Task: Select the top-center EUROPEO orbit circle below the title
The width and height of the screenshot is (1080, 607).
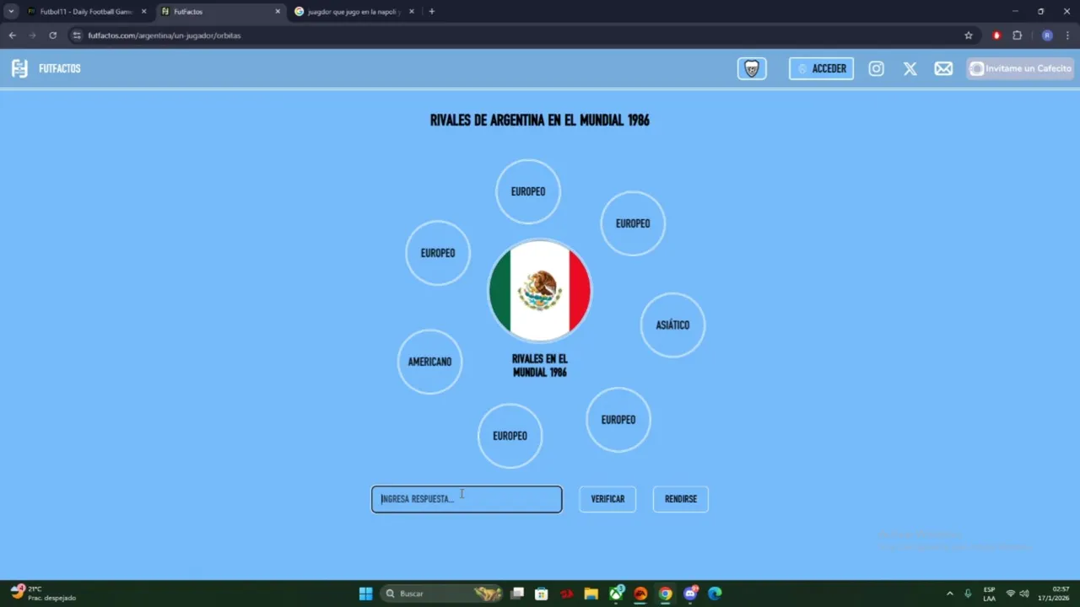Action: tap(528, 191)
